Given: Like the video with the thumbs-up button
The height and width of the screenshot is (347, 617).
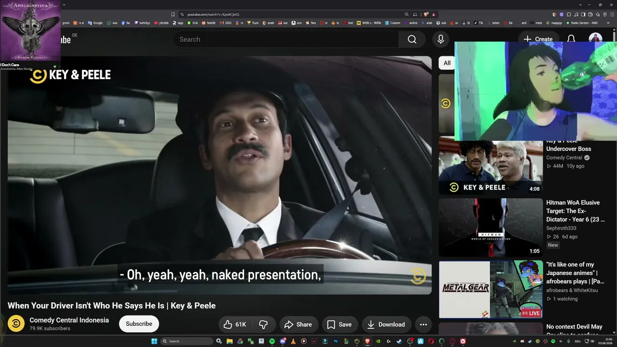Looking at the screenshot, I should (235, 324).
